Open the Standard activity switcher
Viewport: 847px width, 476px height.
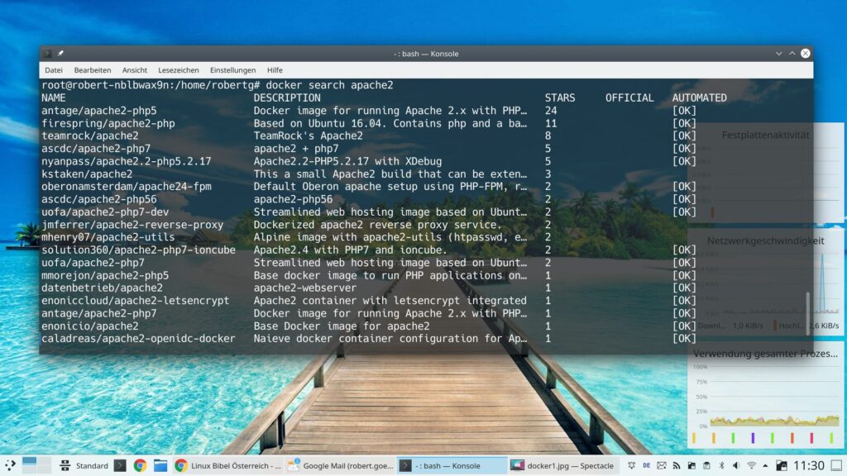[84, 465]
